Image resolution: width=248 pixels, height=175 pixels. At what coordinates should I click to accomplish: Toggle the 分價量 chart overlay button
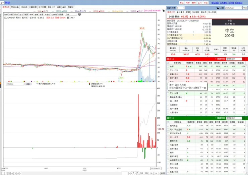pos(61,14)
